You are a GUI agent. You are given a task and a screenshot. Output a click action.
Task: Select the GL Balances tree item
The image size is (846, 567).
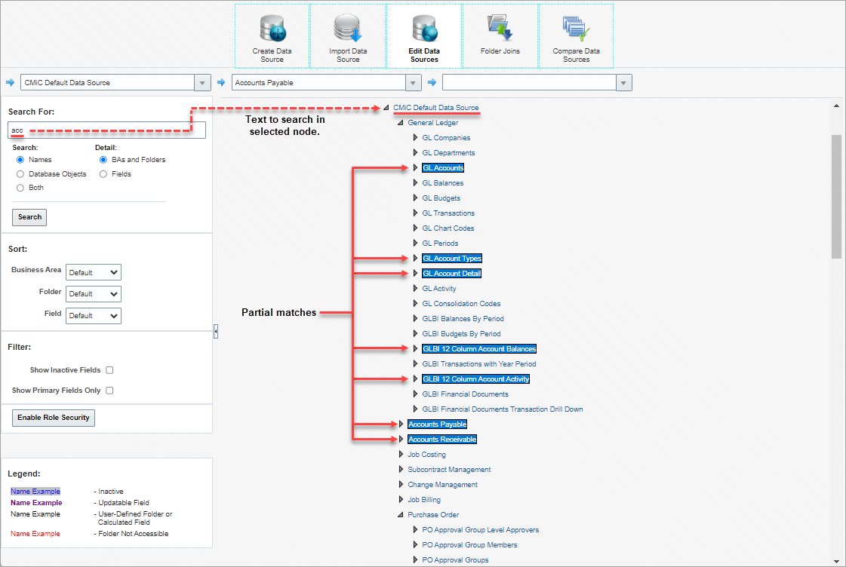442,183
